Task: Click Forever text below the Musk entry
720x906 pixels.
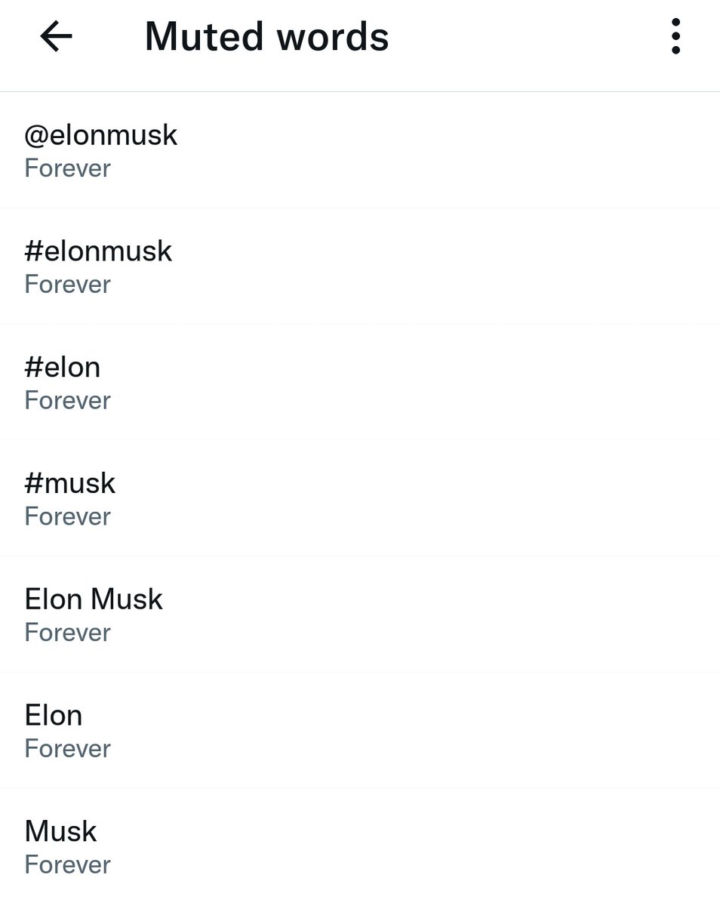Action: 67,864
